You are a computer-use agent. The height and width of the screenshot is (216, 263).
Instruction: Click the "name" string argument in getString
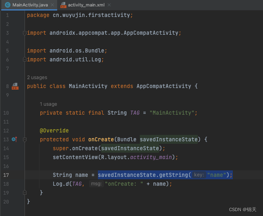(x=217, y=175)
